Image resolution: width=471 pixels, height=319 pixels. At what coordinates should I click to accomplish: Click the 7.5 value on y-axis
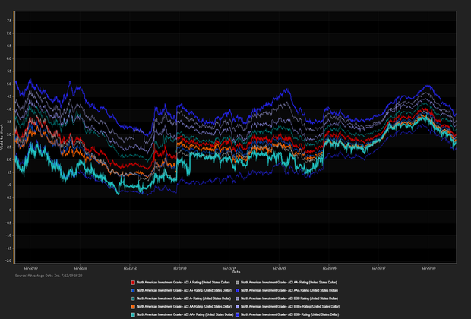point(8,21)
